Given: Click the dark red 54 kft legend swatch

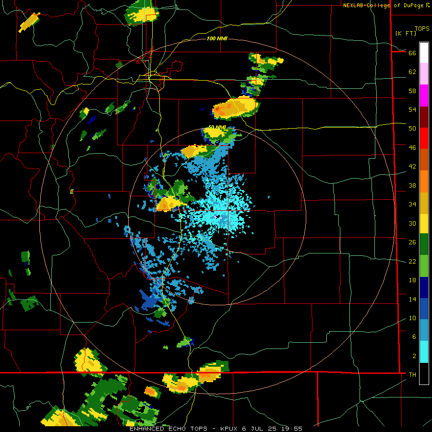Looking at the screenshot, I should 424,117.
